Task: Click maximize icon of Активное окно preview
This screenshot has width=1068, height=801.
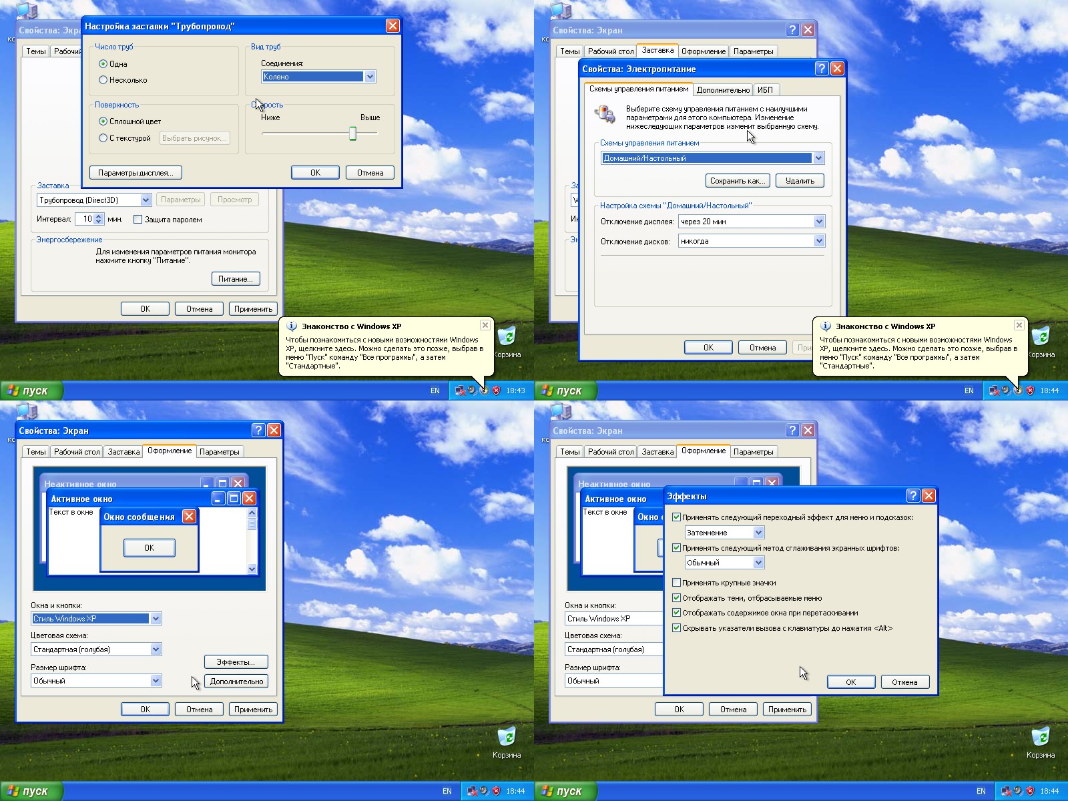Action: click(x=234, y=498)
